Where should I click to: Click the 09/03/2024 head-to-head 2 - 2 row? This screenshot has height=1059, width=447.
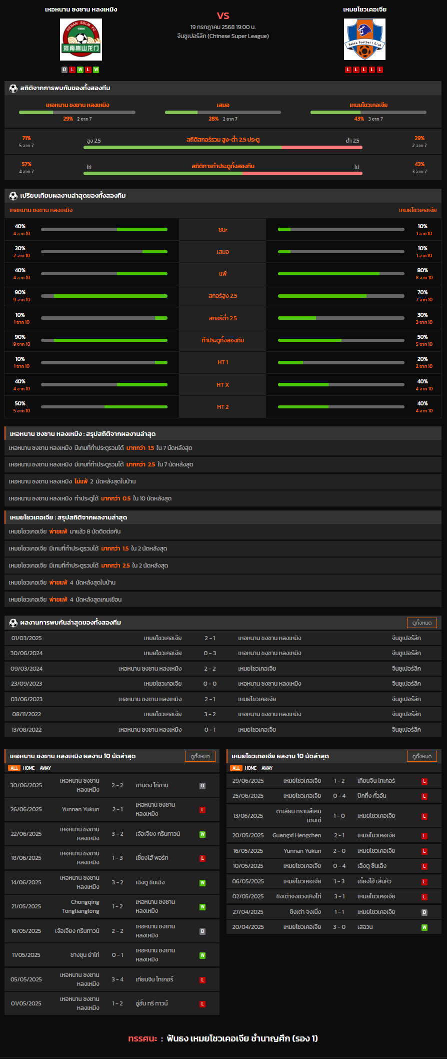coord(223,669)
